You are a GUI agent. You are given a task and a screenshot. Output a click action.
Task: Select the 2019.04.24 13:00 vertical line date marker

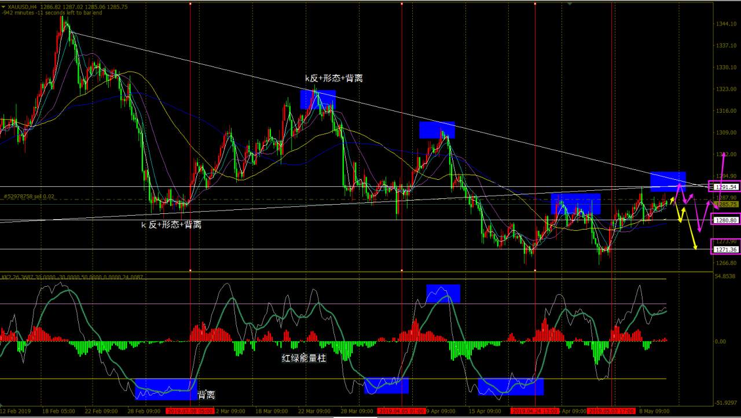tap(535, 411)
